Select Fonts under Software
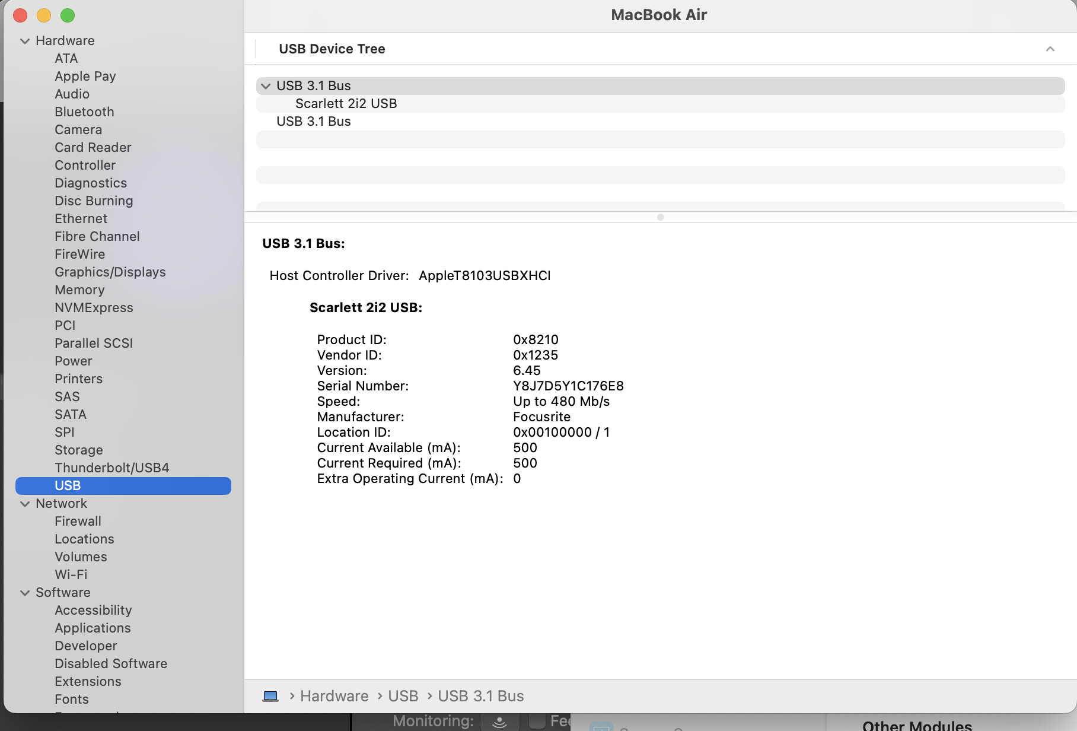1077x731 pixels. coord(72,699)
